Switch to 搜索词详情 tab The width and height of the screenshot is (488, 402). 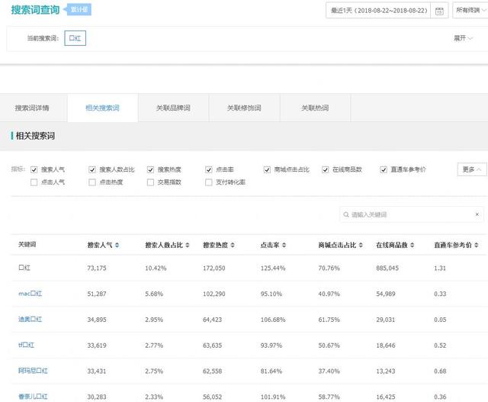(32, 108)
